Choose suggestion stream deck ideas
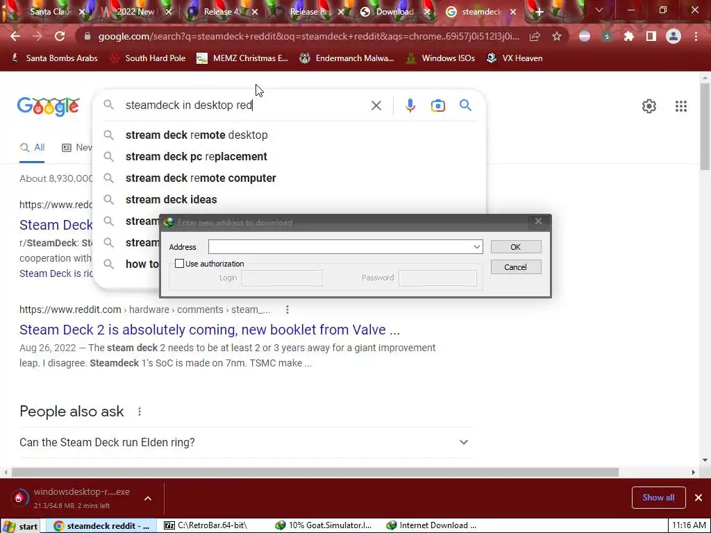 290,199
